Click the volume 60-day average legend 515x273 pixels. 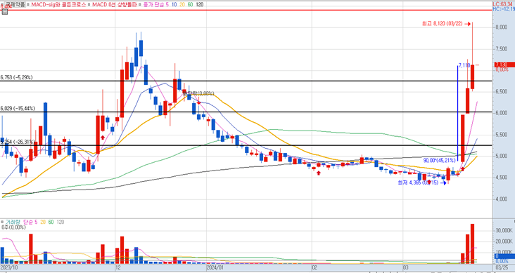[x=51, y=222]
